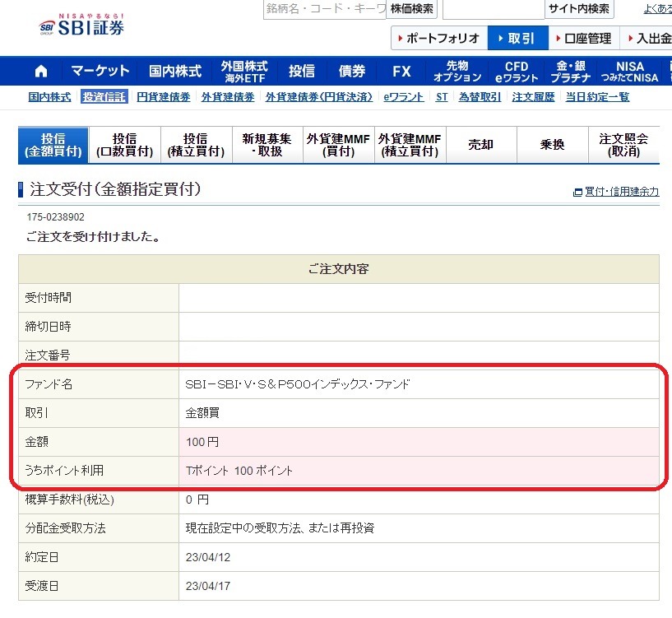The image size is (672, 618).
Task: Select the 新規募集・取扱 tab
Action: [x=267, y=145]
